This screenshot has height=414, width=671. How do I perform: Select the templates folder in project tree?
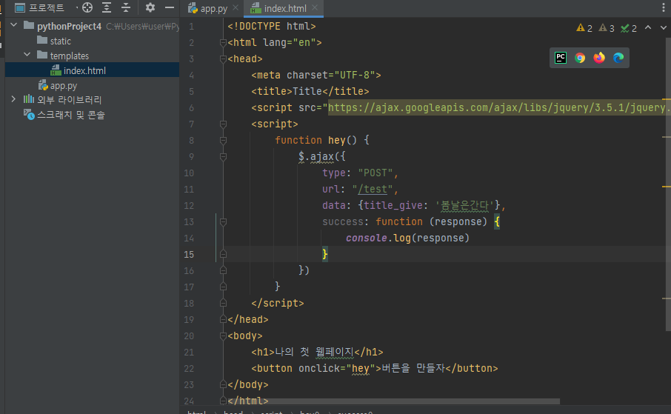[63, 56]
